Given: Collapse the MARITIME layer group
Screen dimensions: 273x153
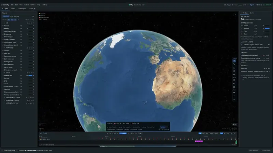Looking at the screenshot, I should coord(3,48).
